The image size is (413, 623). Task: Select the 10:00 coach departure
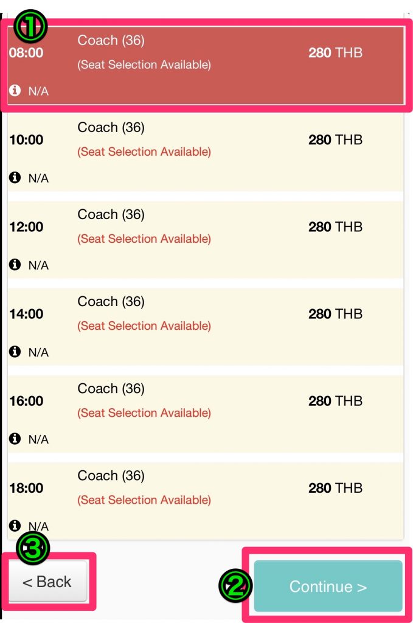206,153
